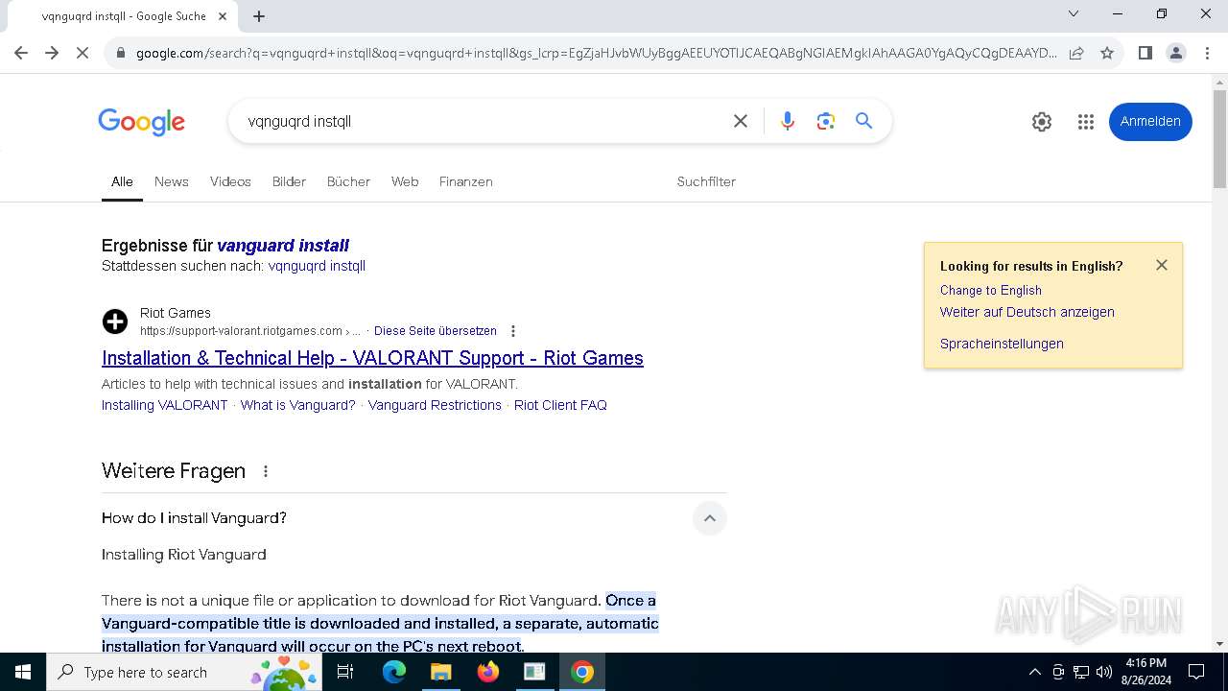
Task: Open the 'Installing VALORANT' sitelink
Action: 165,405
